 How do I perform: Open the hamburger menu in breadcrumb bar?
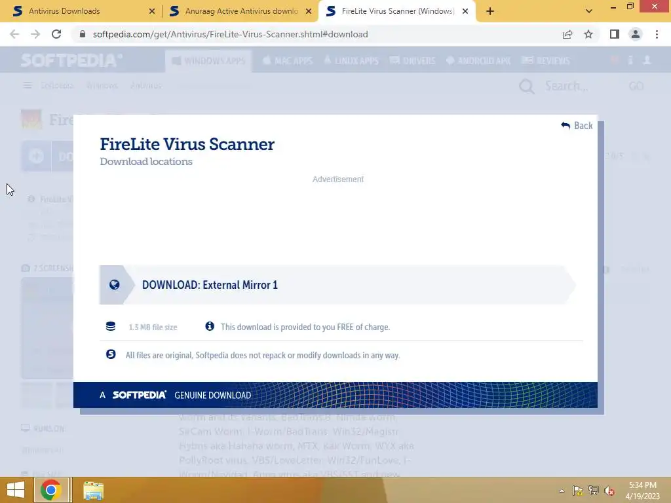click(x=28, y=86)
